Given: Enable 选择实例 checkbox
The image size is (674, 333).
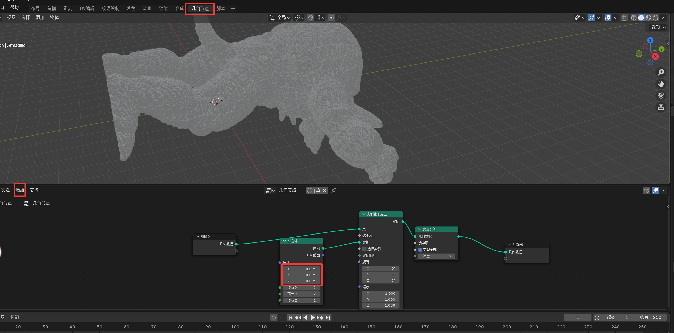Looking at the screenshot, I should point(365,249).
